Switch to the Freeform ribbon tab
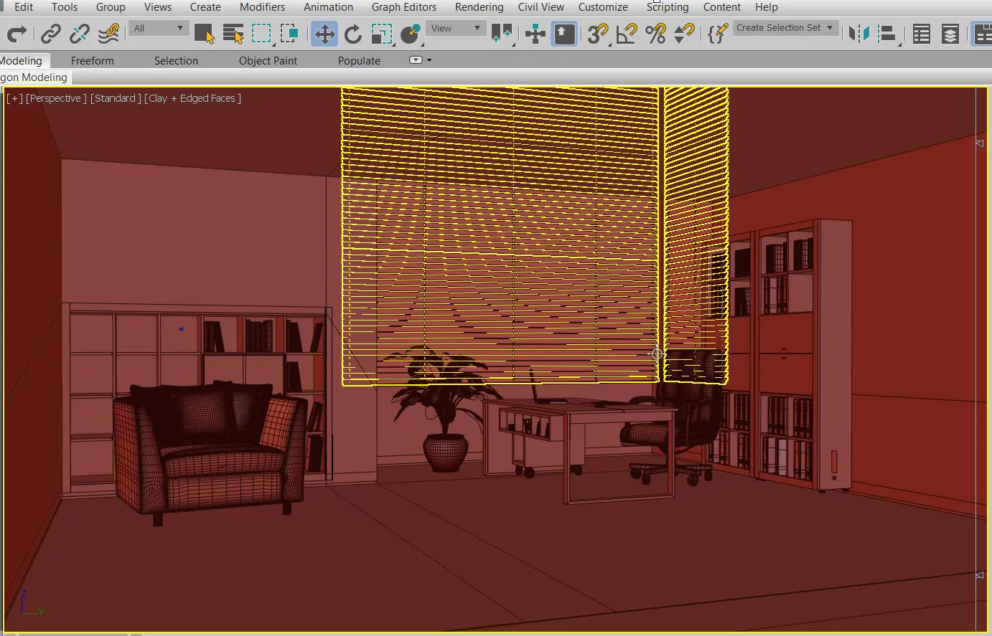The width and height of the screenshot is (992, 636). 92,61
